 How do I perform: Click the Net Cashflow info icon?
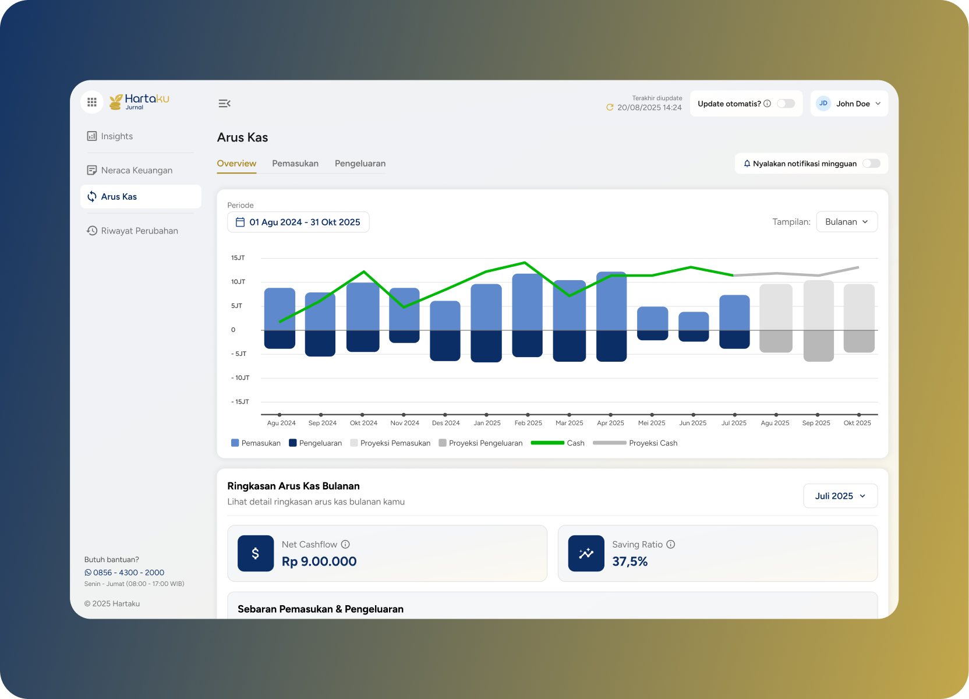coord(345,544)
